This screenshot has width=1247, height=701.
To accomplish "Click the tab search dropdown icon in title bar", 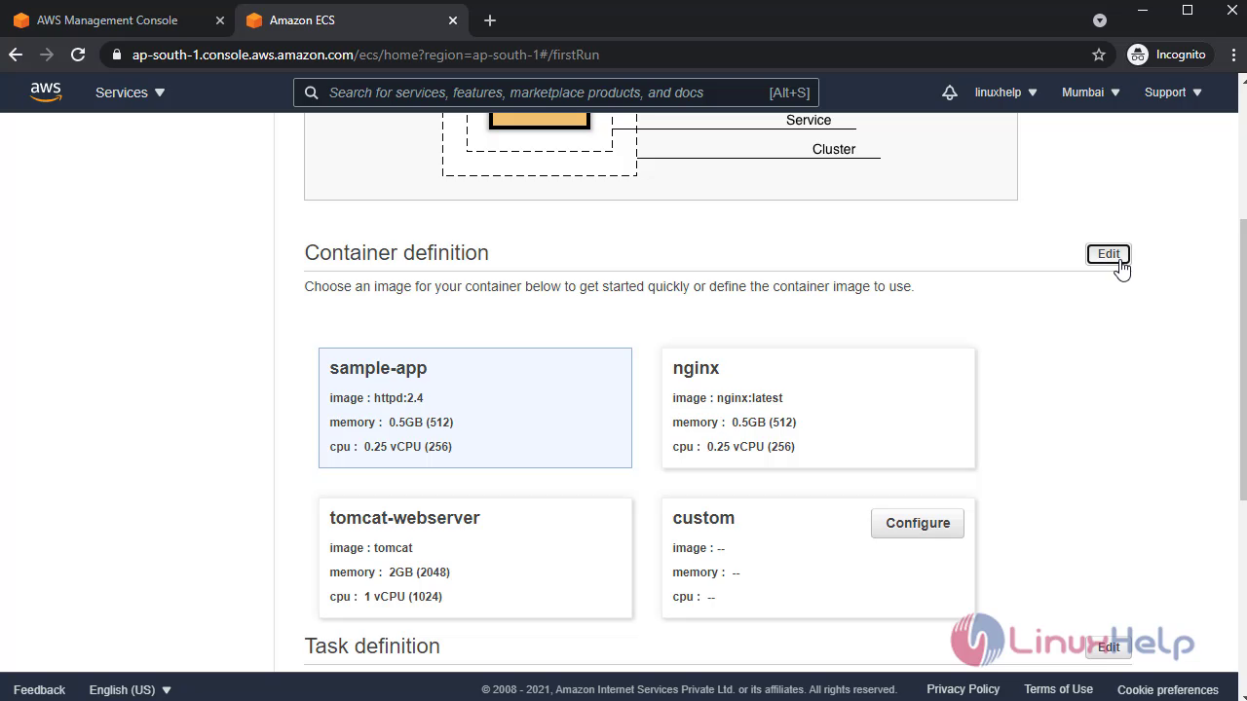I will point(1100,20).
